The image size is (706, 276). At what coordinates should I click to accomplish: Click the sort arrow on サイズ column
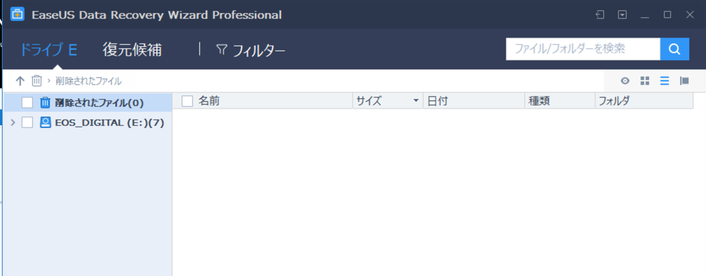click(x=416, y=101)
